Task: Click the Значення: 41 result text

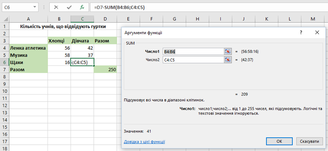Action: [137, 131]
